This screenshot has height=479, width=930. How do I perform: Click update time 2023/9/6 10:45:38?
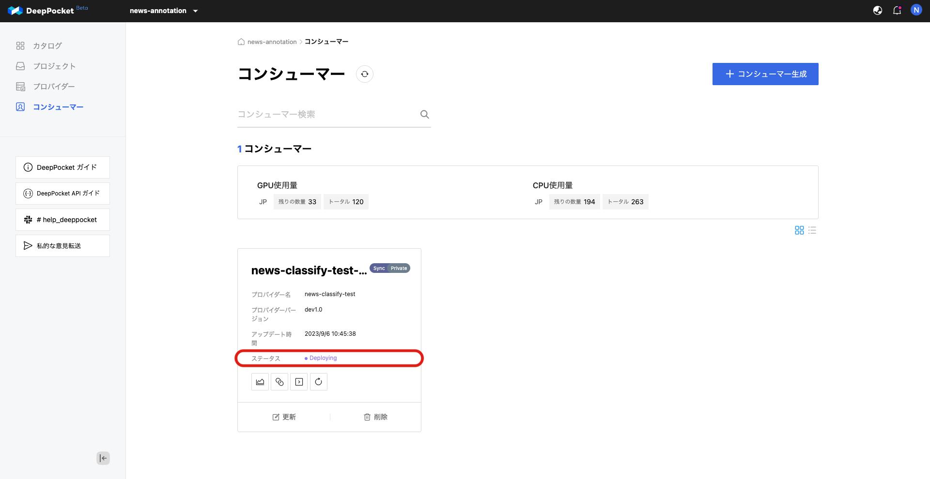[x=330, y=334]
